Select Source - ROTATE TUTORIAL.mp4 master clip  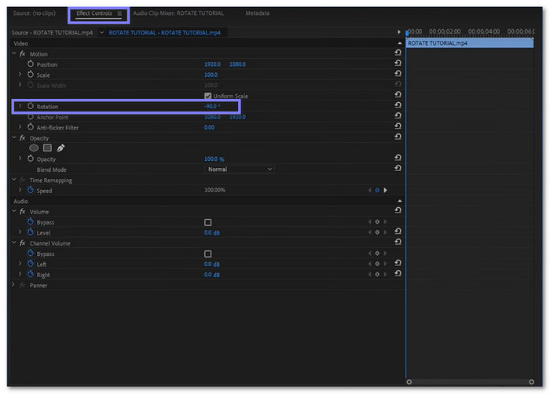(52, 33)
